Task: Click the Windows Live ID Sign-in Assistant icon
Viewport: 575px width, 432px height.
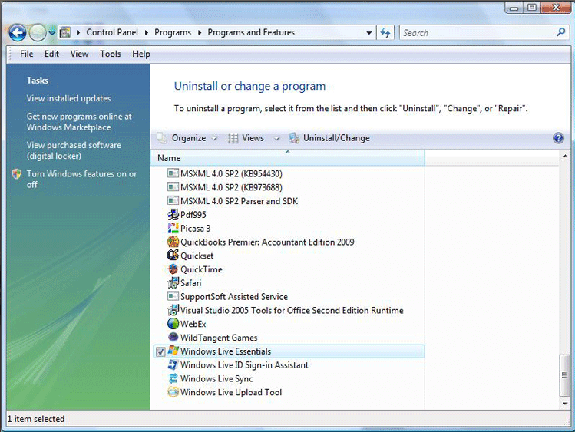Action: click(173, 364)
